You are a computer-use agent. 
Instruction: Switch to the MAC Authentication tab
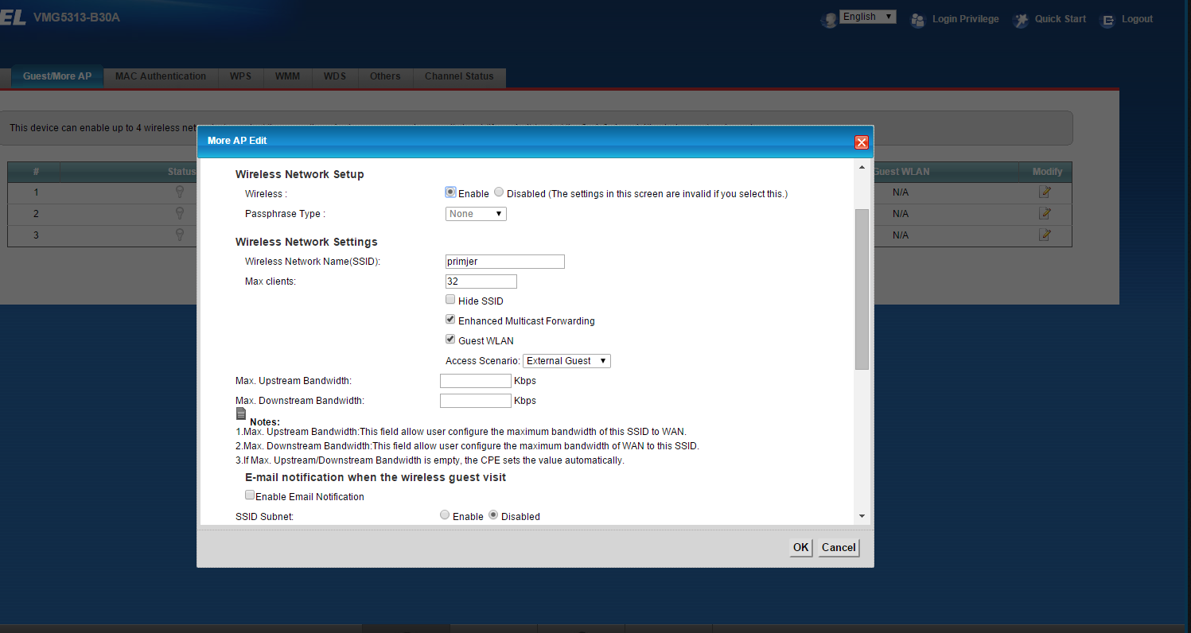point(161,76)
